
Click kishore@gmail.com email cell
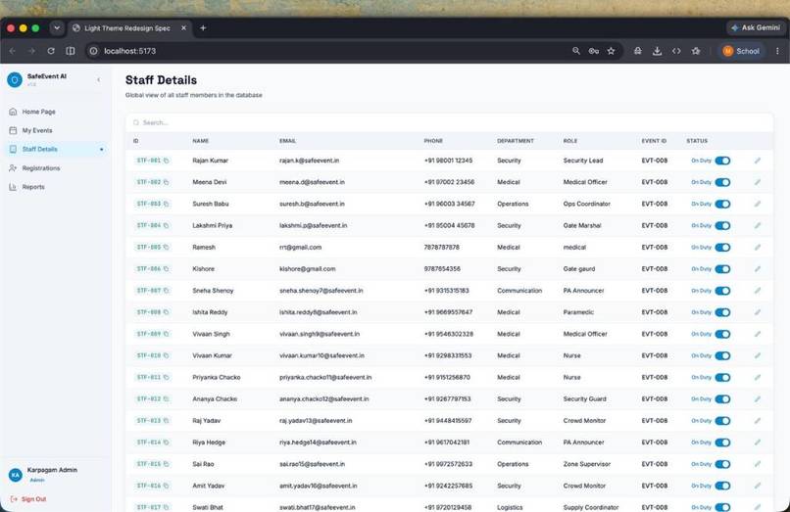pos(308,269)
